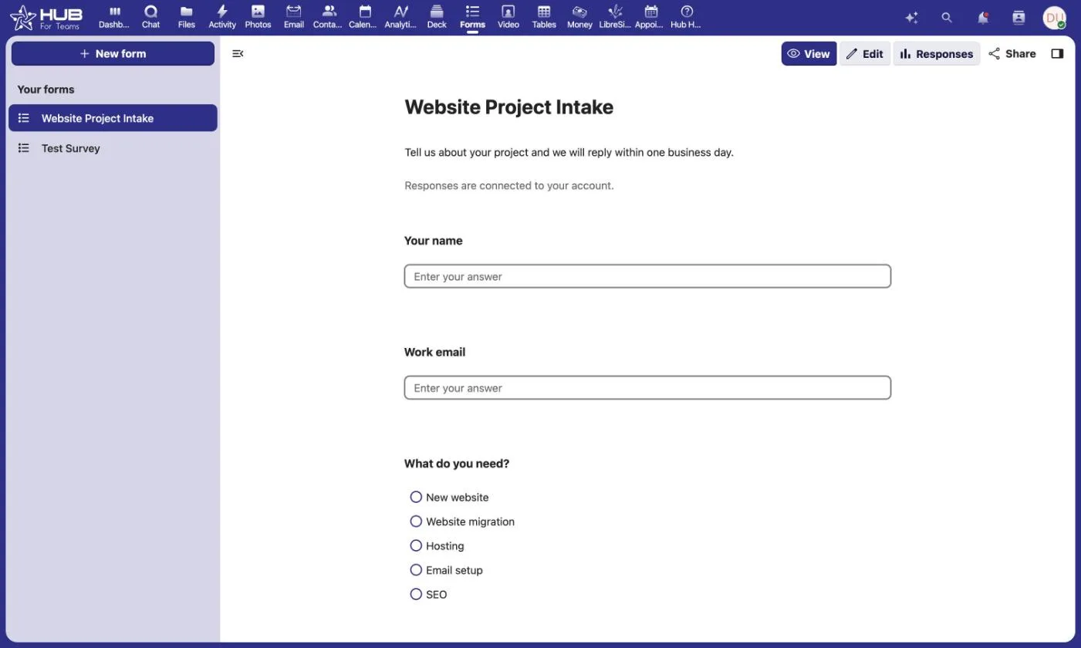Open unified search magnifier
The height and width of the screenshot is (648, 1081).
[947, 17]
